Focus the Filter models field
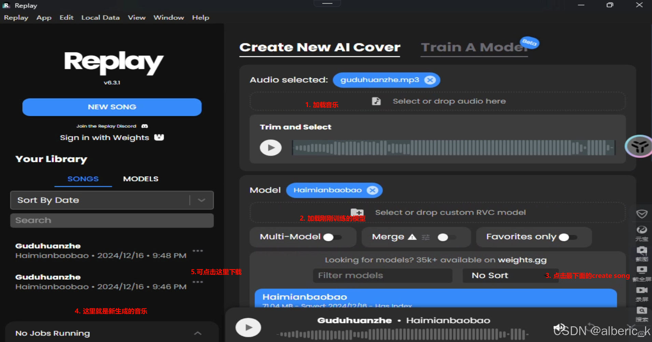The image size is (652, 342). click(x=383, y=276)
